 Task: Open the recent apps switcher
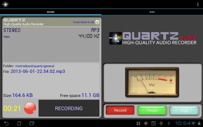coord(32,123)
